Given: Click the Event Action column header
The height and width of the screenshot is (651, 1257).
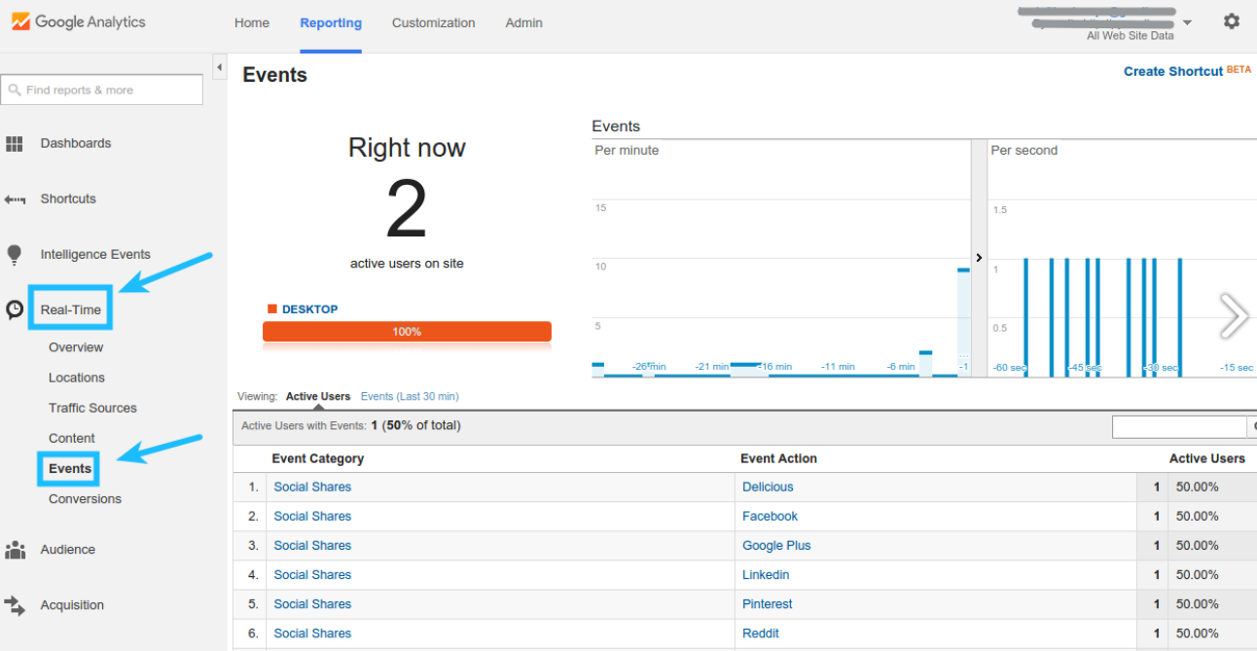Looking at the screenshot, I should tap(778, 458).
